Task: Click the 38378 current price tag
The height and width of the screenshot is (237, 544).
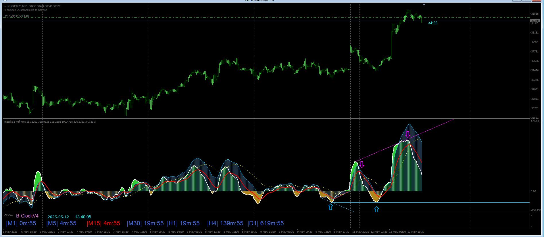Action: pyautogui.click(x=535, y=21)
